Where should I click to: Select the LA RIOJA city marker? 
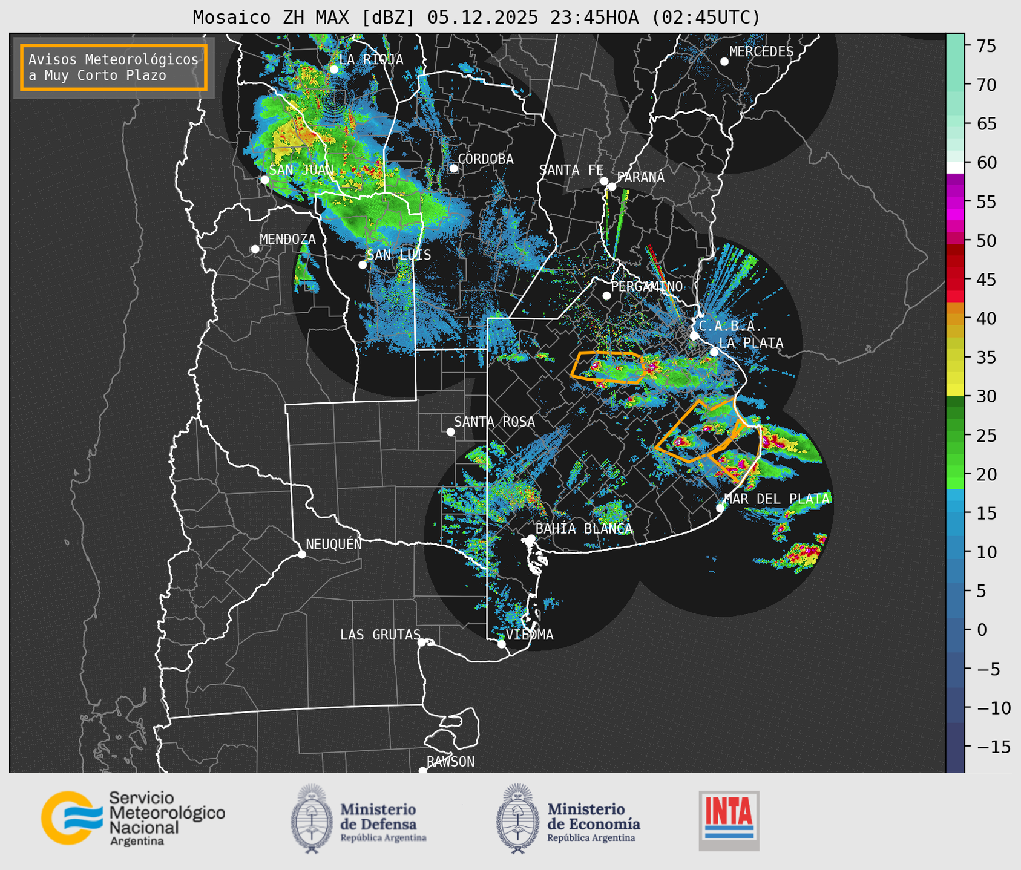(334, 70)
